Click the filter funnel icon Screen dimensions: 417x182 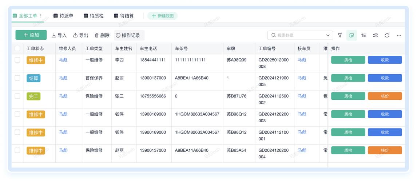point(339,35)
